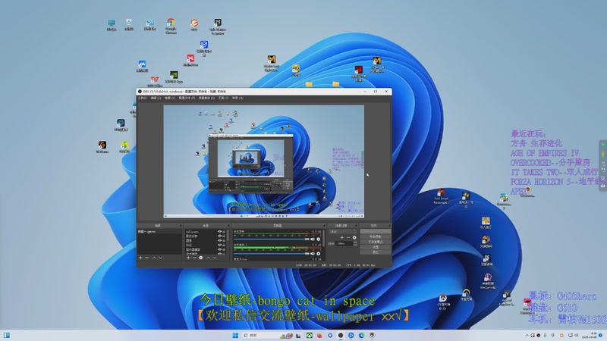Open transition properties with the gear icon
Image resolution: width=607 pixels, height=341 pixels.
(354, 238)
